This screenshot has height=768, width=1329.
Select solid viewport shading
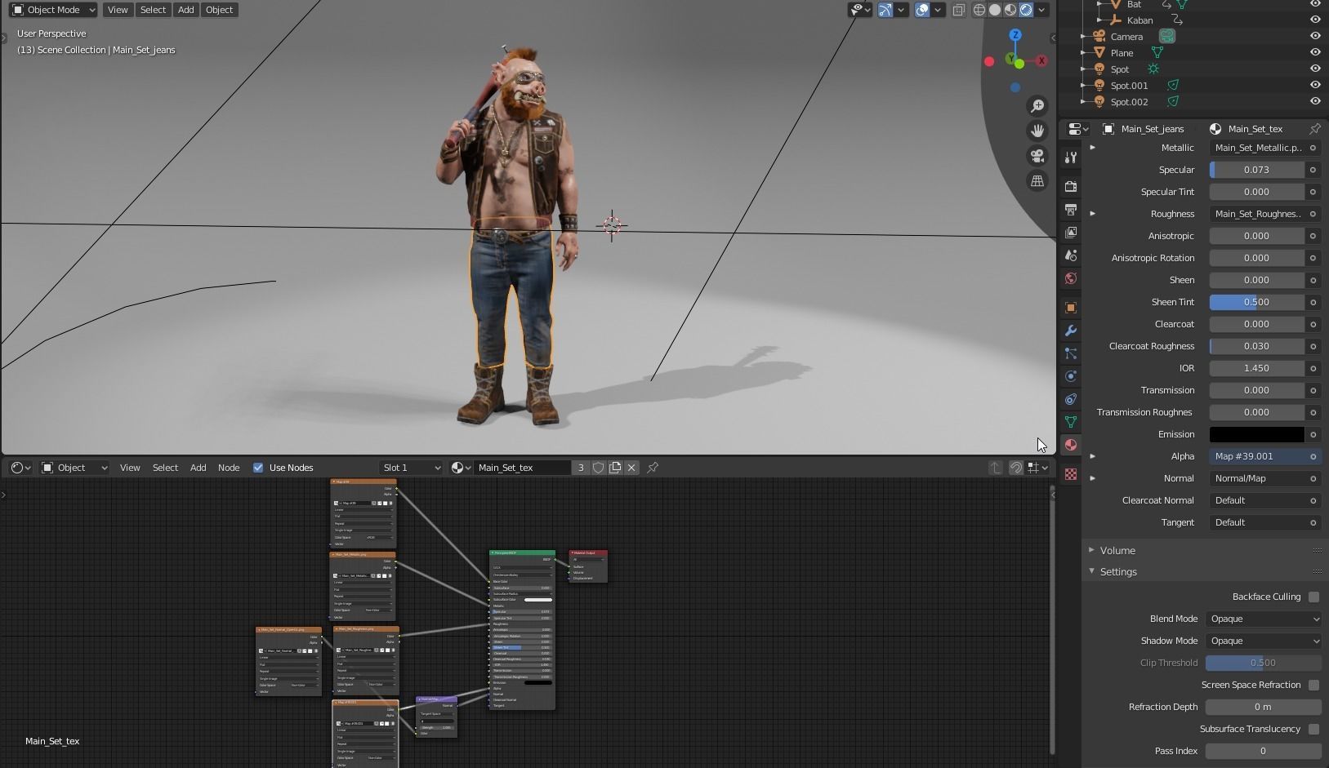[x=995, y=10]
